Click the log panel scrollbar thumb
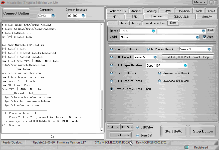The width and height of the screenshot is (219, 150). pos(102,109)
